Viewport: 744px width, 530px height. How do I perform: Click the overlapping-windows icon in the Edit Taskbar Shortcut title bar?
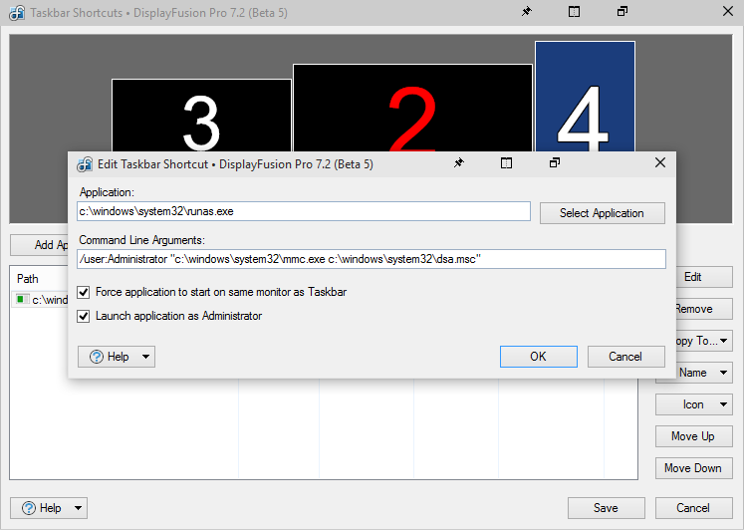coord(554,163)
